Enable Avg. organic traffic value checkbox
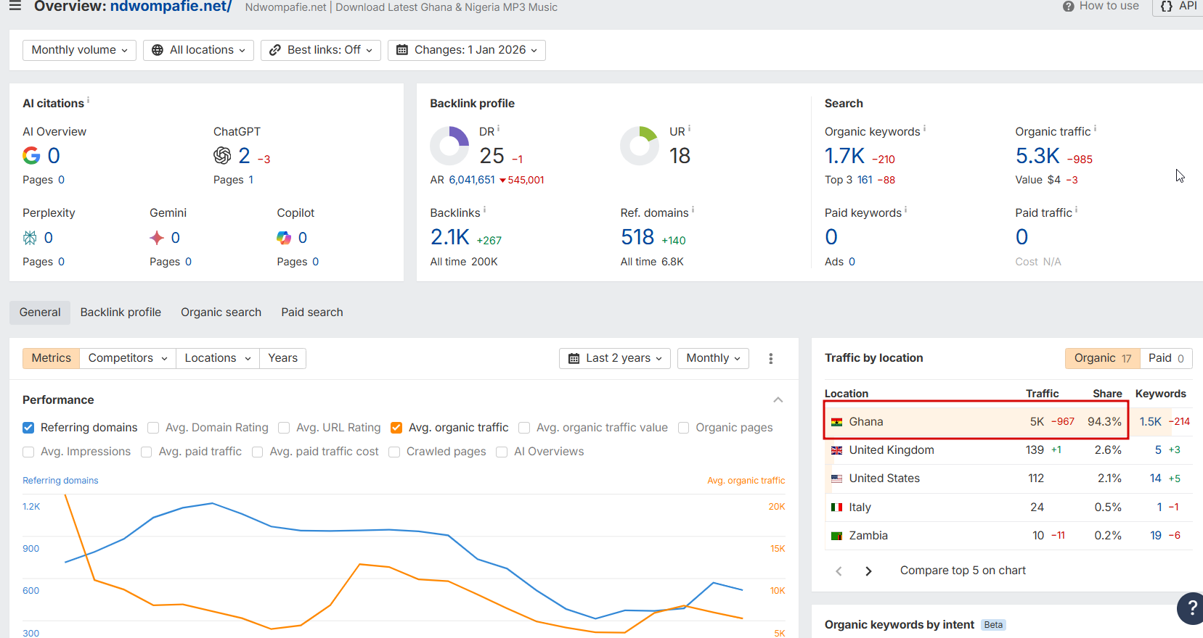The width and height of the screenshot is (1203, 638). tap(524, 428)
